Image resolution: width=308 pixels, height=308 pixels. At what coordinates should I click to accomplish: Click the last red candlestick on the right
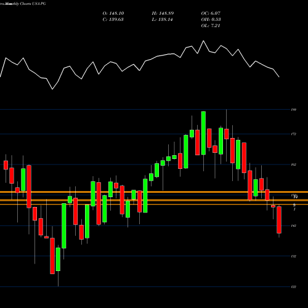tap(279, 220)
